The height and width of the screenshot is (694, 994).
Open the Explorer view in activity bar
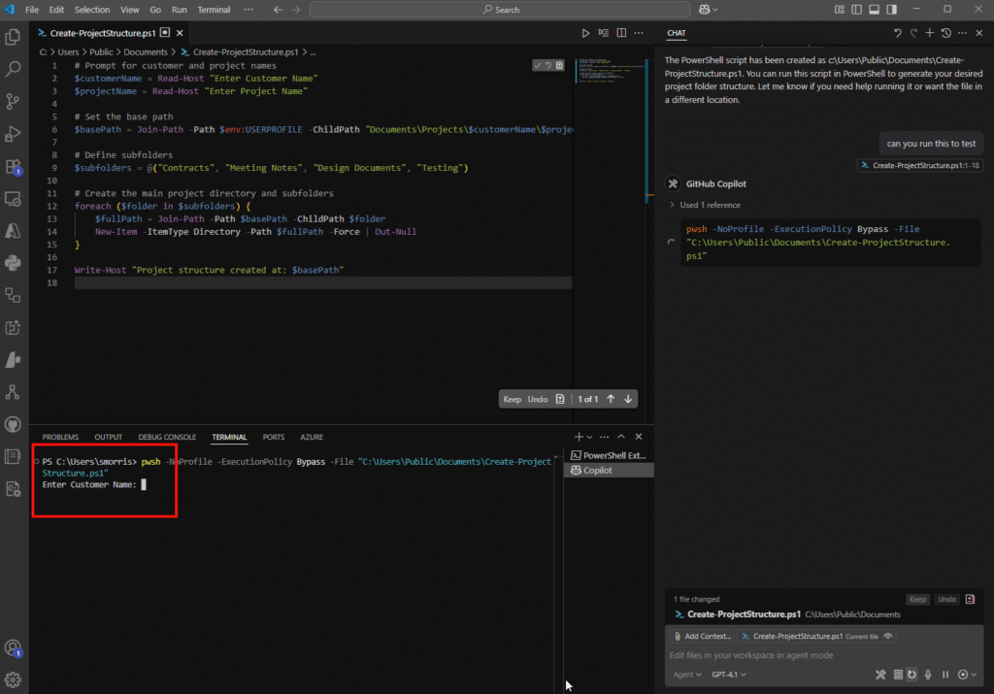[x=13, y=37]
